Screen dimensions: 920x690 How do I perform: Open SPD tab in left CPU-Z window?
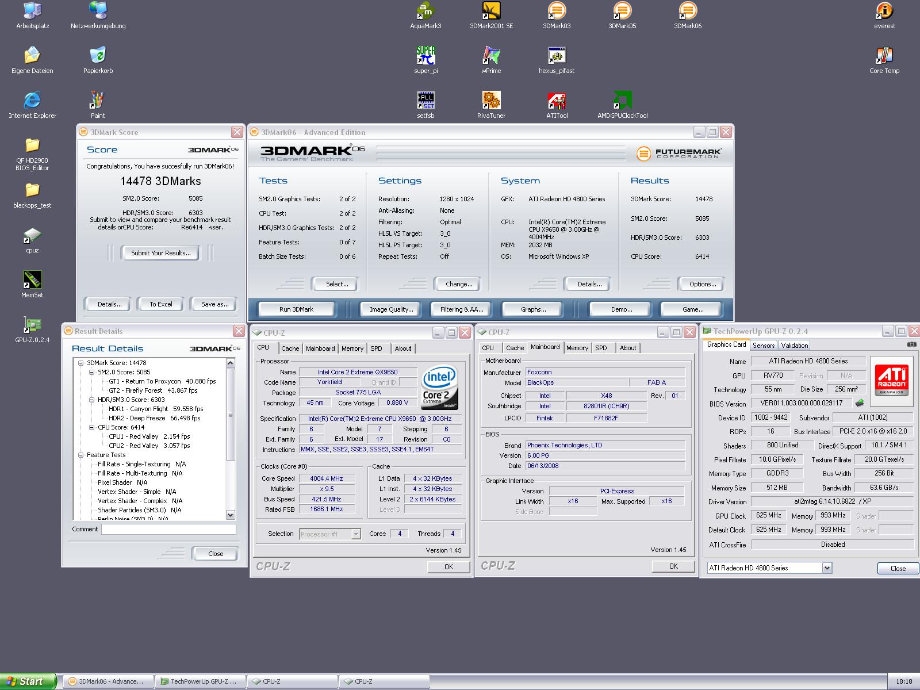tap(376, 348)
